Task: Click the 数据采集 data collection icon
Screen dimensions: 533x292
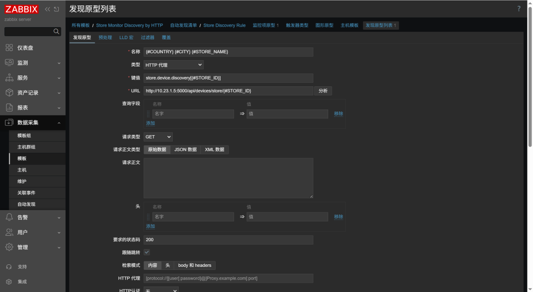Action: (9, 122)
